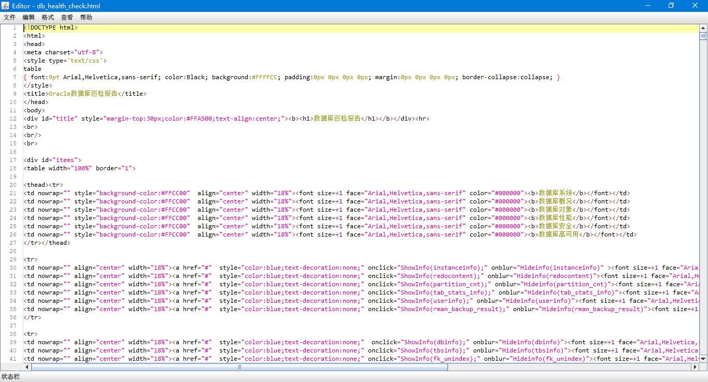Viewport: 708px width, 382px height.
Task: Click the 状态栏 status bar label
Action: click(10, 377)
